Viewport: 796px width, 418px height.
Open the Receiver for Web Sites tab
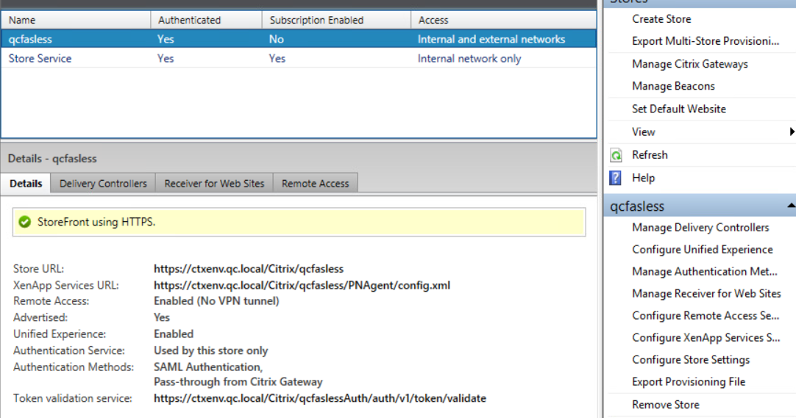pos(214,184)
